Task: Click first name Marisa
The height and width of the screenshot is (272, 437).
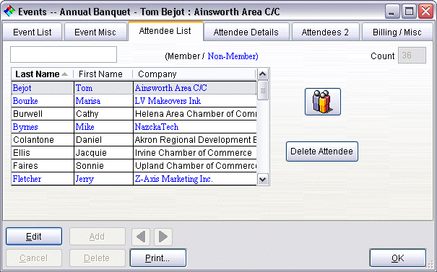Action: pos(103,101)
